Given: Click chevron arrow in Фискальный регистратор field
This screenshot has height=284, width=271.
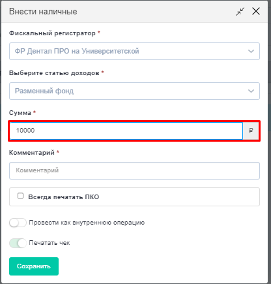Looking at the screenshot, I should 251,52.
